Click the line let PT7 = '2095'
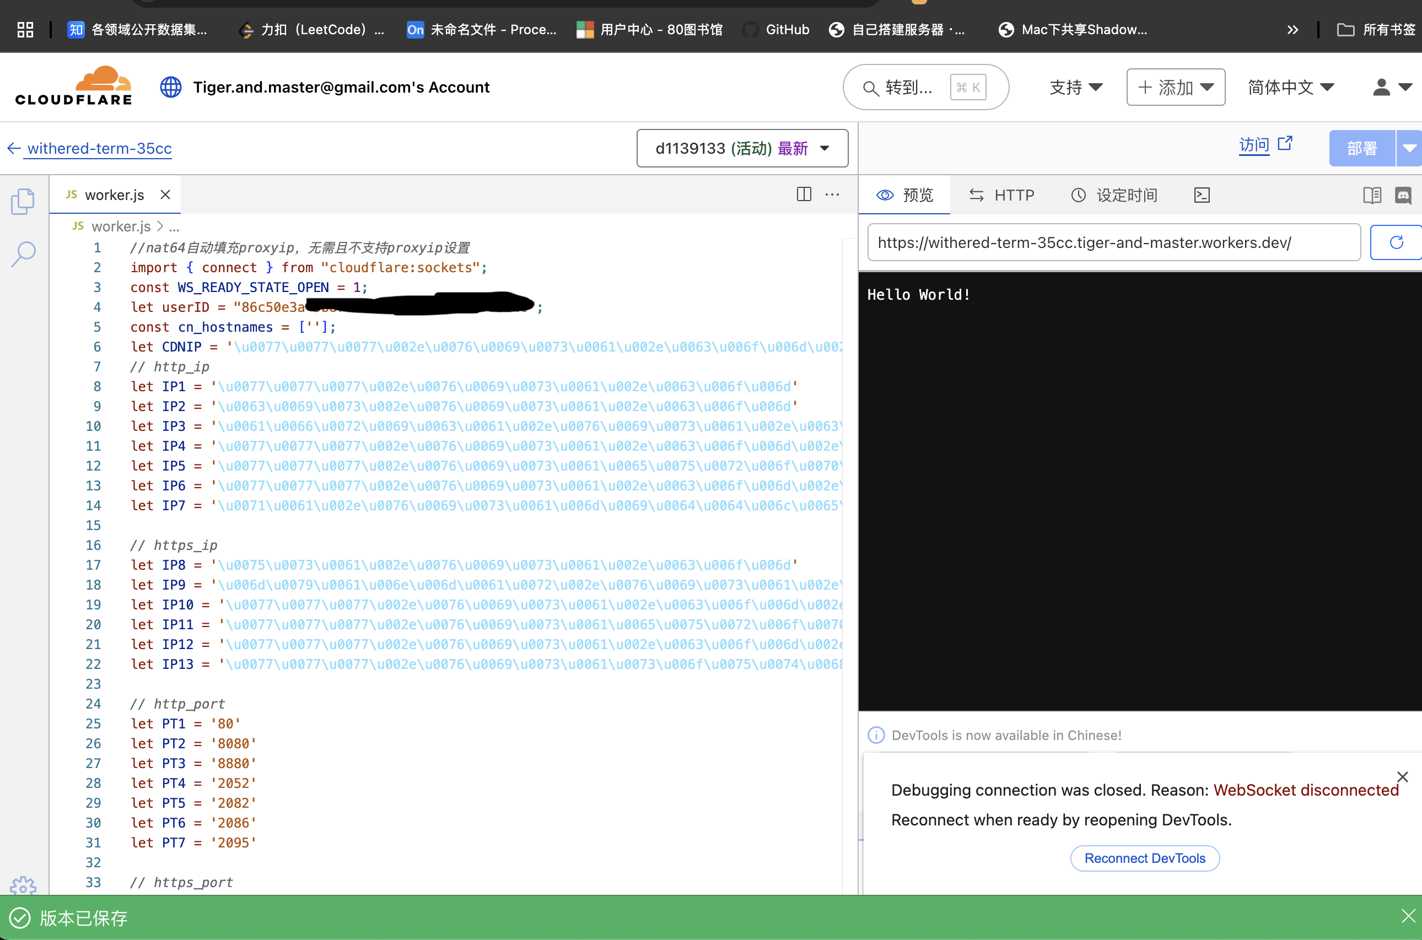1422x940 pixels. click(x=193, y=842)
